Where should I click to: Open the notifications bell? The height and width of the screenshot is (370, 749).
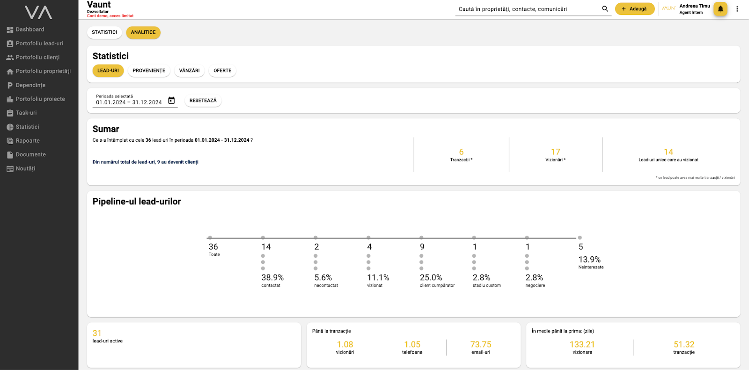click(720, 9)
